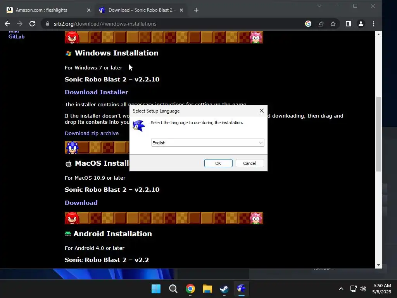Click 'Sonic Robo Blast 2 – v2.2' text
The width and height of the screenshot is (397, 298).
tap(107, 260)
